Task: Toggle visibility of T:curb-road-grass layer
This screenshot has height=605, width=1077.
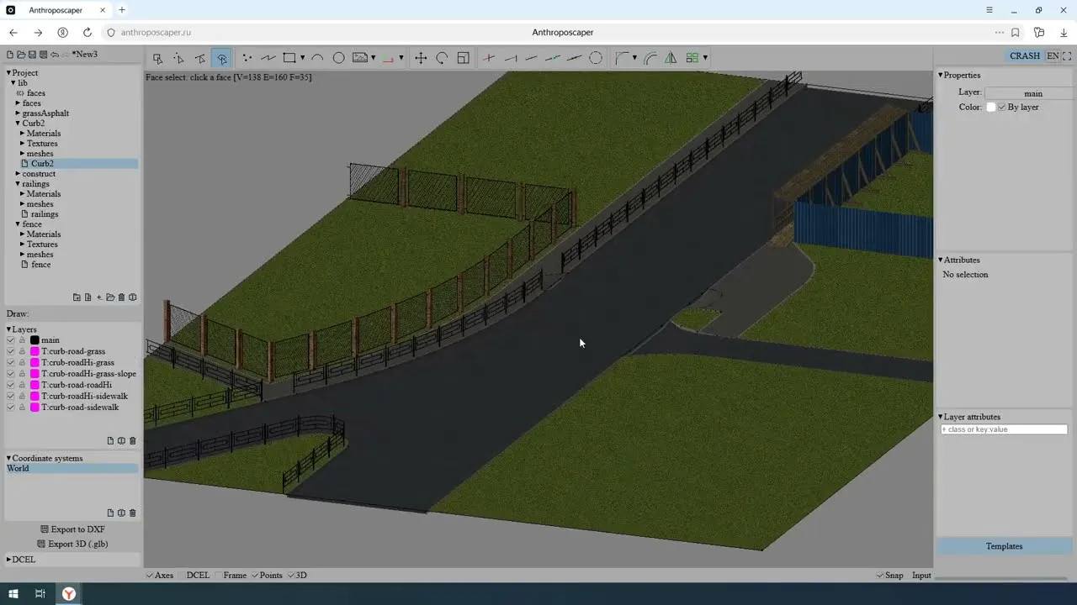Action: tap(11, 351)
